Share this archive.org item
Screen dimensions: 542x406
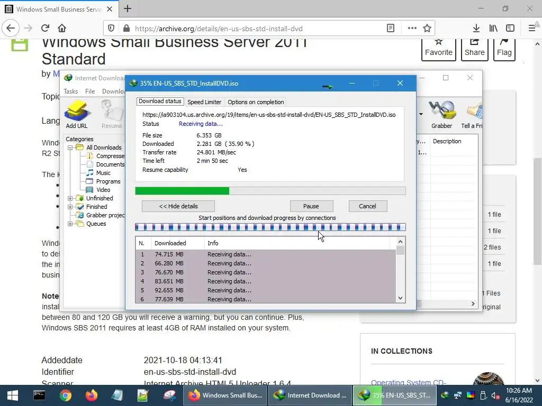[x=475, y=49]
